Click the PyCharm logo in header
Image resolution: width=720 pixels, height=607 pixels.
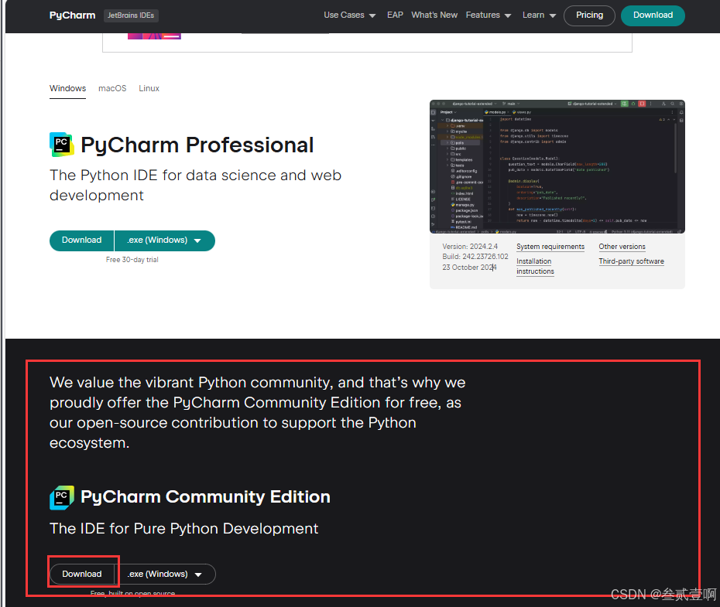(72, 15)
